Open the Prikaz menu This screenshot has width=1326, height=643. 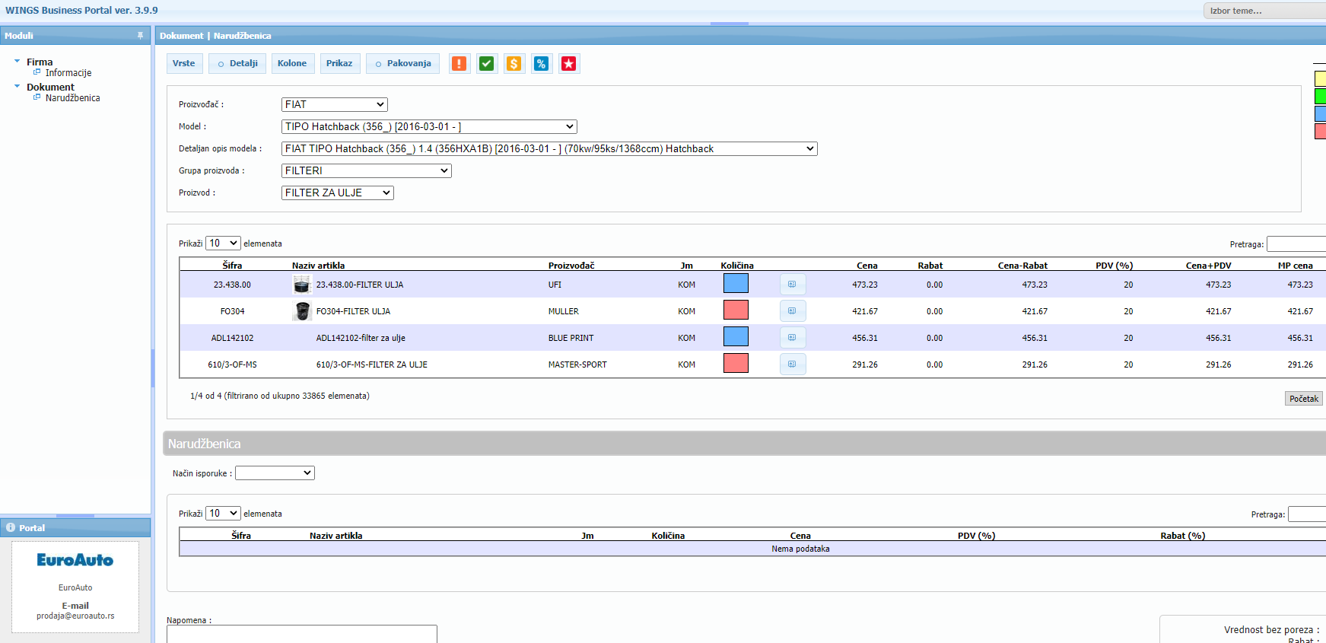click(x=339, y=64)
